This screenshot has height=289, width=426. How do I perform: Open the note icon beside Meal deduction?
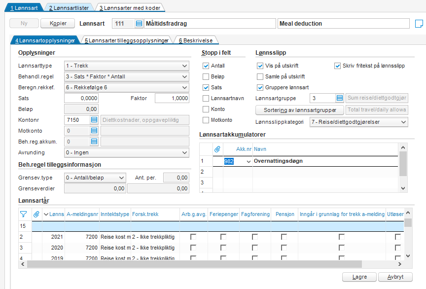pyautogui.click(x=419, y=24)
